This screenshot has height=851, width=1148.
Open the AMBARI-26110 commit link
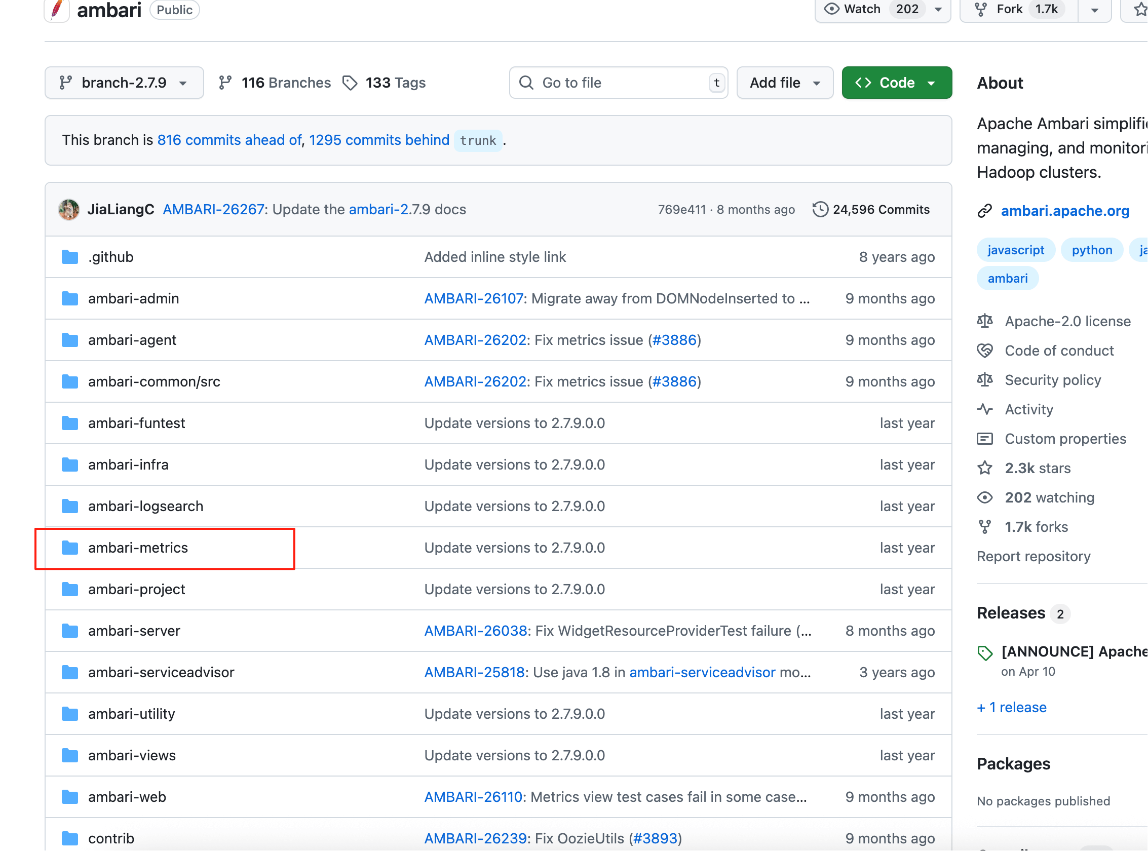tap(474, 797)
